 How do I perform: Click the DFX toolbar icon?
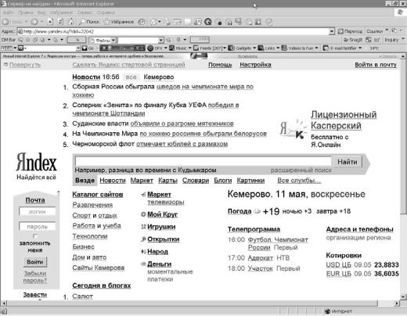(150, 48)
